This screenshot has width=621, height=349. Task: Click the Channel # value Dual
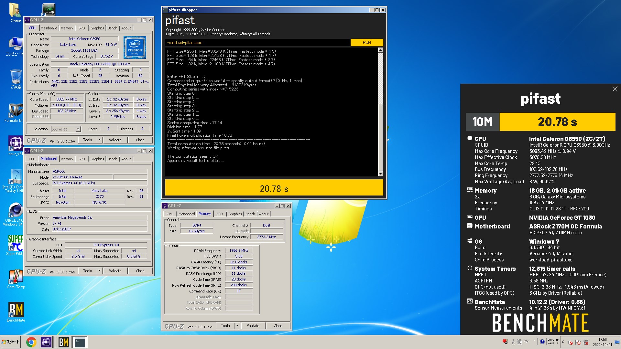coord(267,225)
